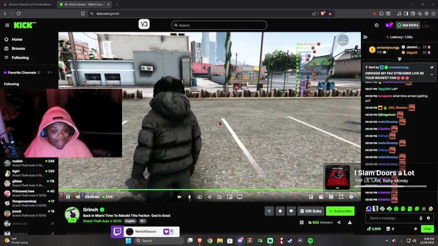Viewport: 438px width, 246px height.
Task: Click the microphone icon in chat input
Action: click(421, 218)
